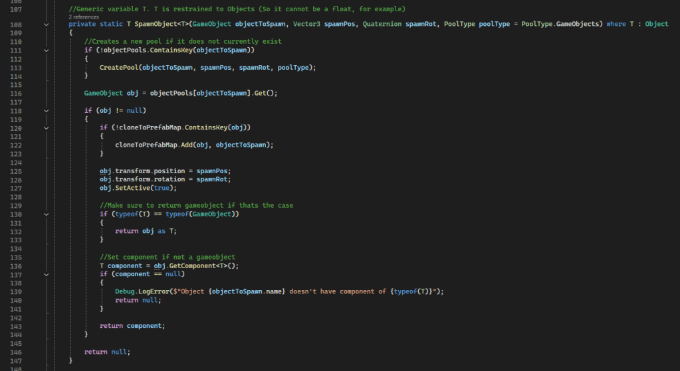This screenshot has width=680, height=371.
Task: Fold the objectPools.ContainsKey if block
Action: 46,50
